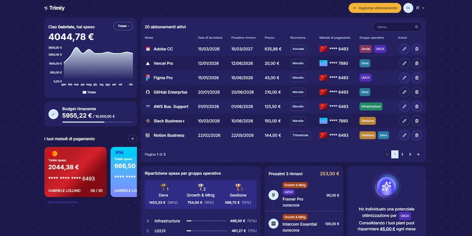Click trash icon on GitHub Enterprise row
The width and height of the screenshot is (472, 236).
tap(417, 92)
